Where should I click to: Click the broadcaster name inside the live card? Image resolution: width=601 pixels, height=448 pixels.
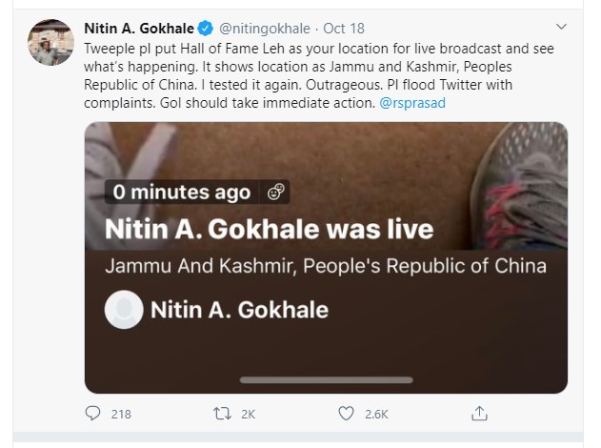point(239,310)
